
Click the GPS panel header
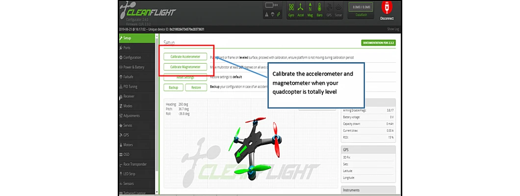[368, 149]
